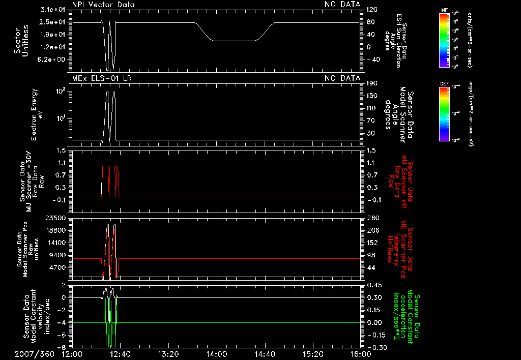This screenshot has width=521, height=360.
Task: Click the 23500 tick label
Action: (x=55, y=218)
